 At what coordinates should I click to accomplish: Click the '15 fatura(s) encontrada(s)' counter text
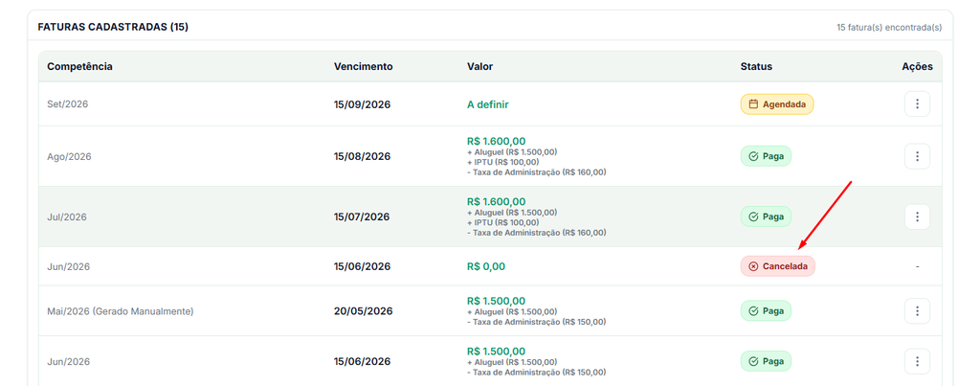tap(889, 28)
